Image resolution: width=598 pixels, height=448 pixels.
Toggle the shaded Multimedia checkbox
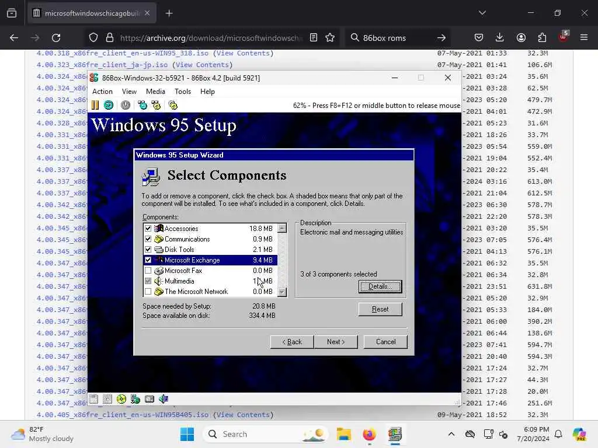(148, 281)
